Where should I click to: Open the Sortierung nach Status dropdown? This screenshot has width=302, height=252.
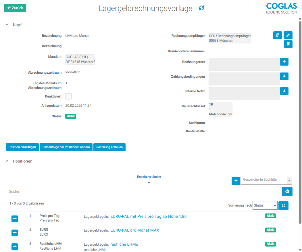[265, 205]
